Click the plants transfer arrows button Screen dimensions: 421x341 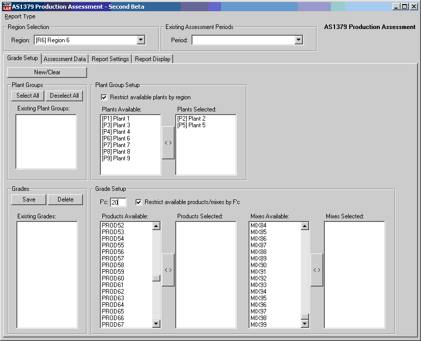(x=168, y=143)
